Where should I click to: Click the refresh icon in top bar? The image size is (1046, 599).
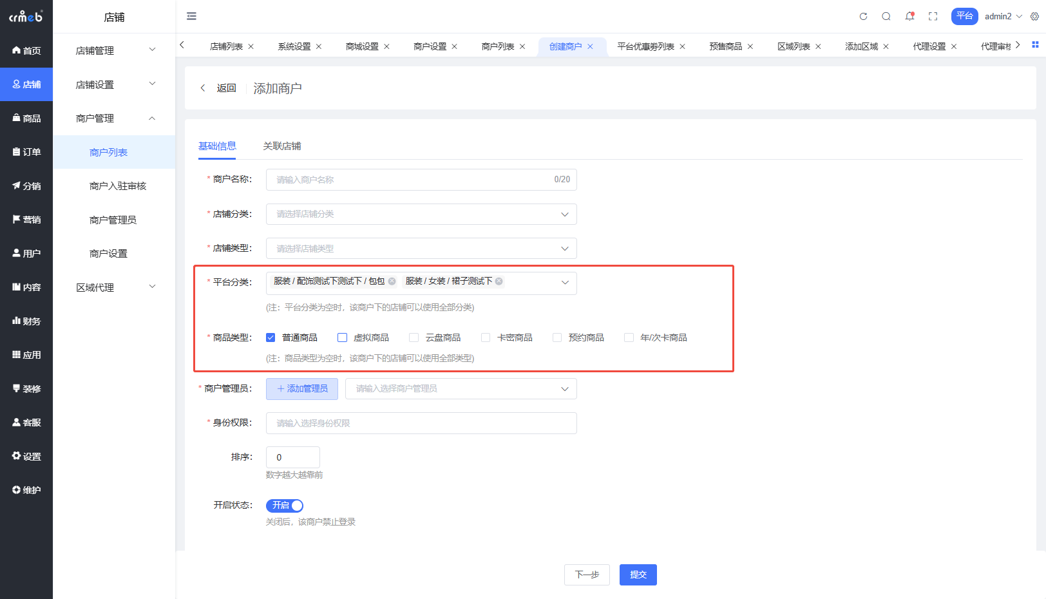[863, 17]
